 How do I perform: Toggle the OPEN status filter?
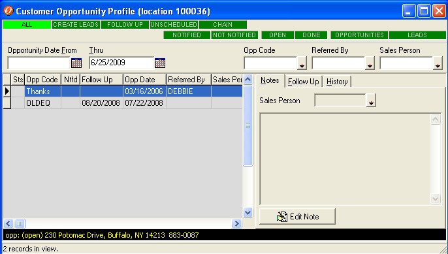(278, 35)
